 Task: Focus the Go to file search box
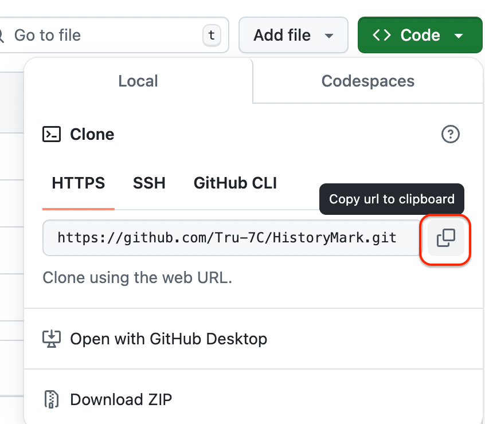103,36
